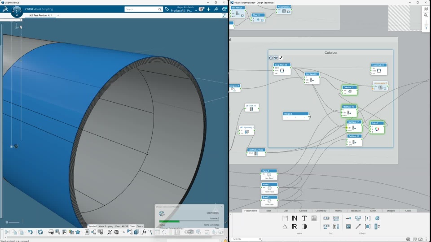Click the minus stepper on Integer.3 node
431x242 pixels.
(x=287, y=117)
